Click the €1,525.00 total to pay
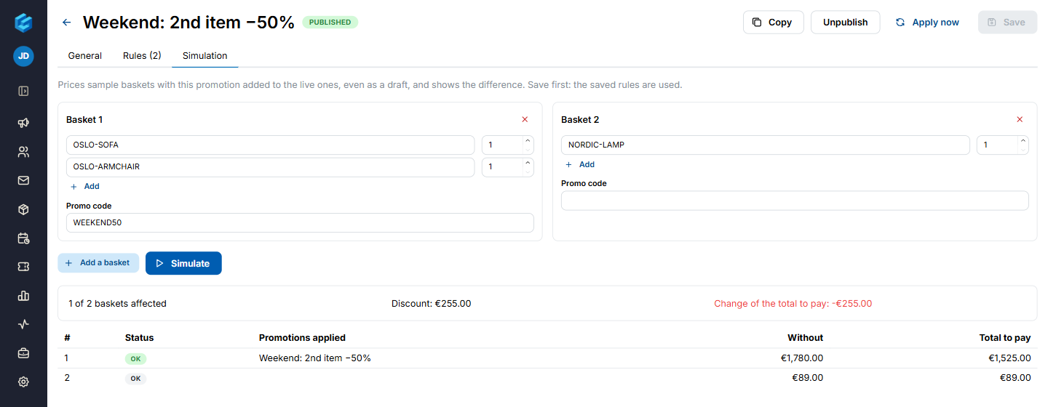1048x407 pixels. (x=1009, y=358)
